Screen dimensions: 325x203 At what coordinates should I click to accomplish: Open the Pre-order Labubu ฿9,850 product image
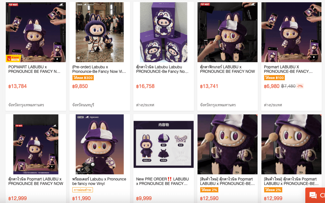99,32
